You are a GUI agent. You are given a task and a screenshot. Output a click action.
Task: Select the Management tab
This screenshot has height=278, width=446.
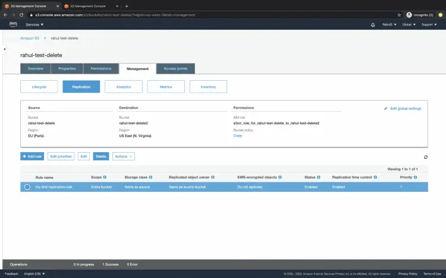[138, 69]
